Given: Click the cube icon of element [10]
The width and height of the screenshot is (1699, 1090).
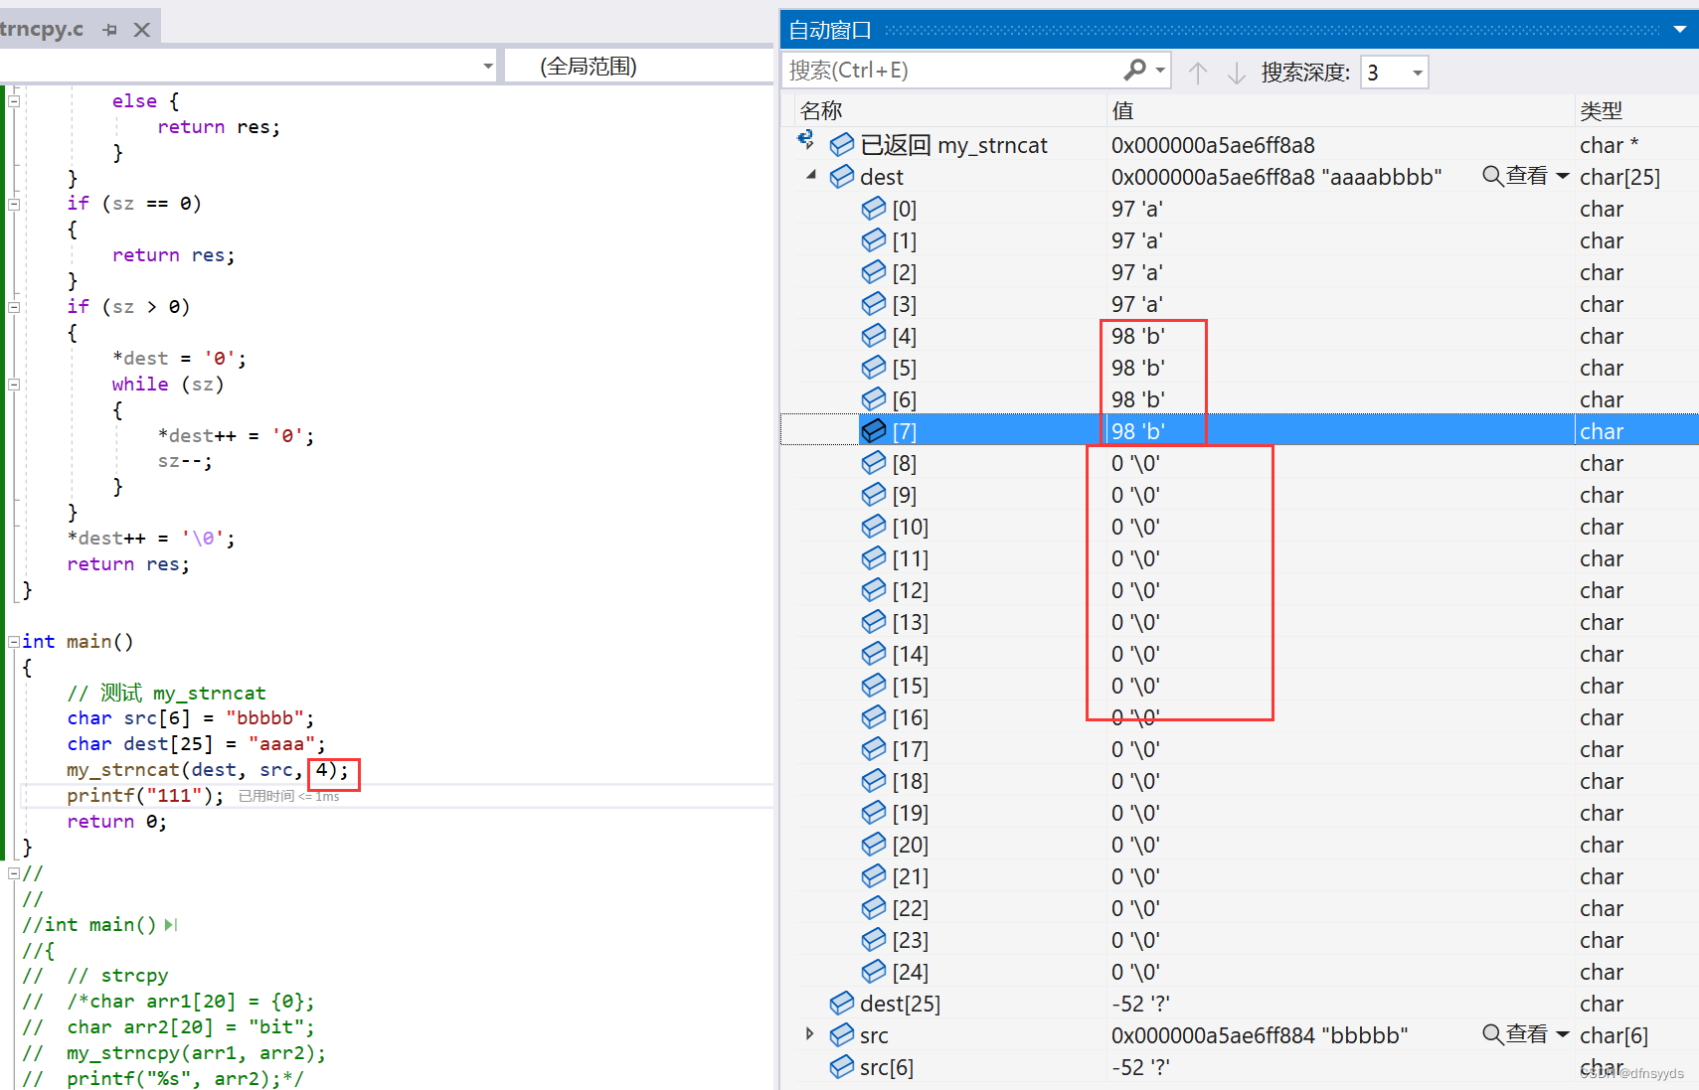Looking at the screenshot, I should click(x=874, y=527).
